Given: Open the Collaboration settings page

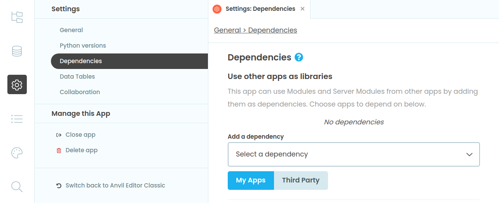Looking at the screenshot, I should tap(80, 92).
